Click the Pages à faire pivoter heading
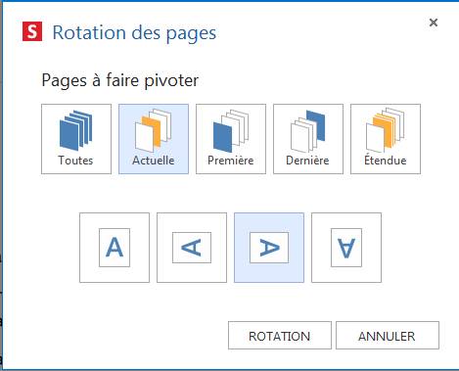Image resolution: width=459 pixels, height=371 pixels. coord(120,80)
